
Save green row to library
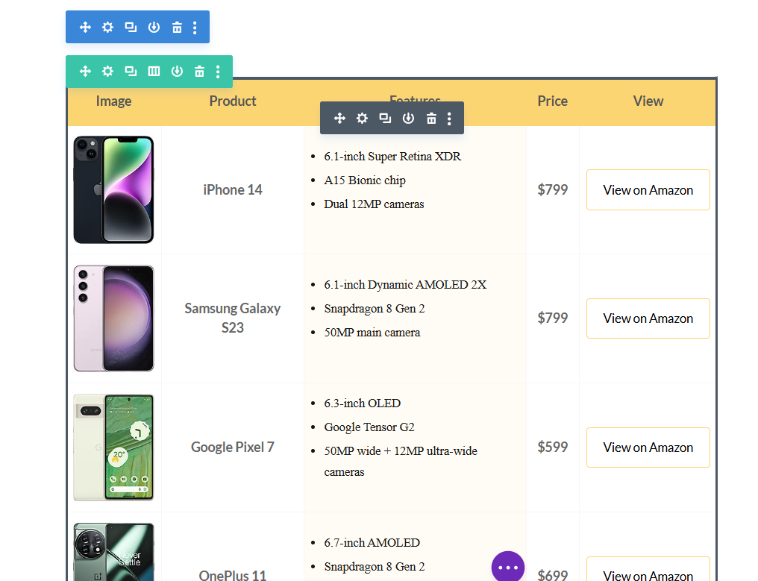pos(177,72)
